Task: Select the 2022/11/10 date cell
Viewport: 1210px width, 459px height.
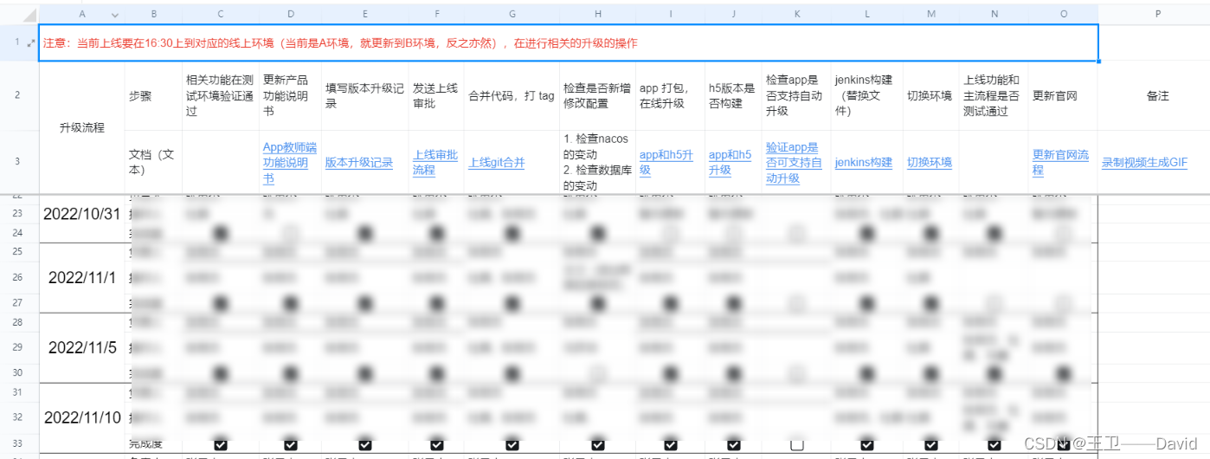Action: coord(82,417)
